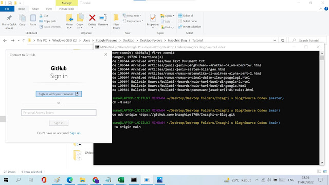
Task: Expand address bar history dropdown
Action: click(x=275, y=41)
